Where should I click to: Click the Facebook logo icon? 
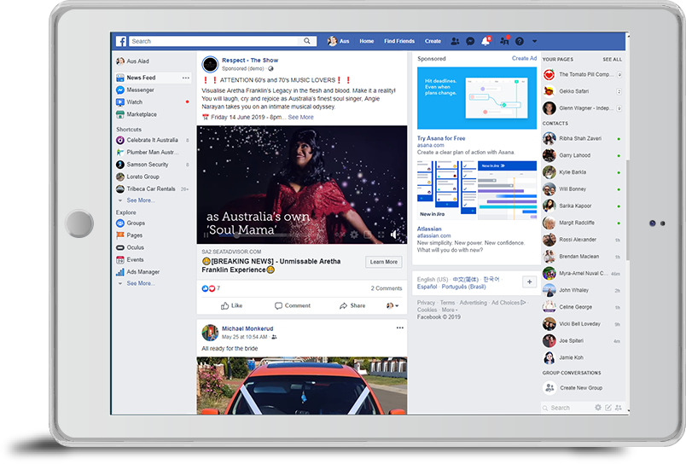click(x=121, y=41)
